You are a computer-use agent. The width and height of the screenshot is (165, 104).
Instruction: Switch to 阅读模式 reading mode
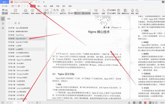click(x=39, y=12)
